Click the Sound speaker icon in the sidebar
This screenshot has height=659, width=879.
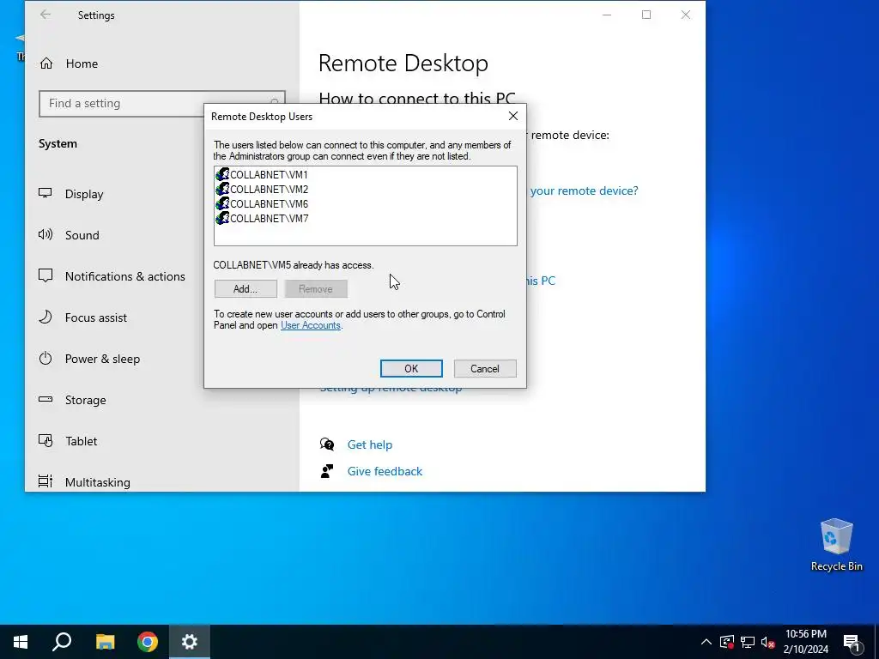tap(45, 235)
